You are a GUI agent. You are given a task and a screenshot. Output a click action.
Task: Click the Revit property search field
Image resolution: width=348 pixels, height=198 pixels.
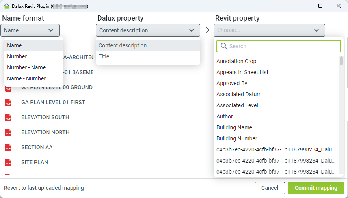click(x=282, y=46)
